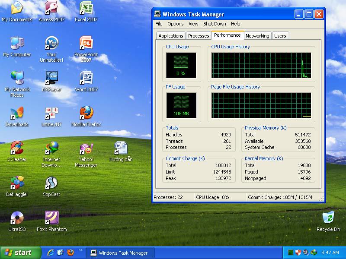Select the UltraISO desktop shortcut

(17, 221)
